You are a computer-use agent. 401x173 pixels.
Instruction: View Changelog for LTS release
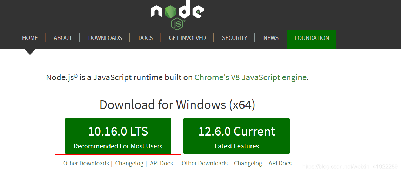tap(129, 163)
